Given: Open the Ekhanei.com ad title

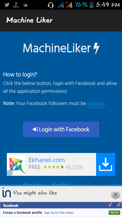Looking at the screenshot, I should (47, 160).
